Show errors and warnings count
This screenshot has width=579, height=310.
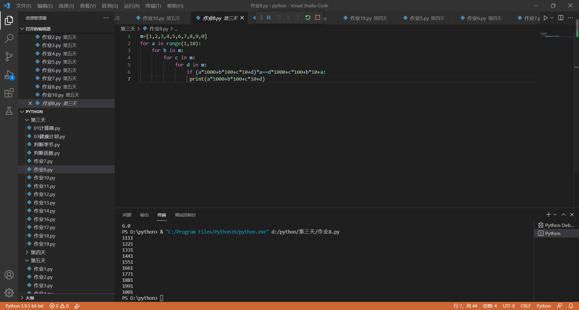pyautogui.click(x=59, y=306)
